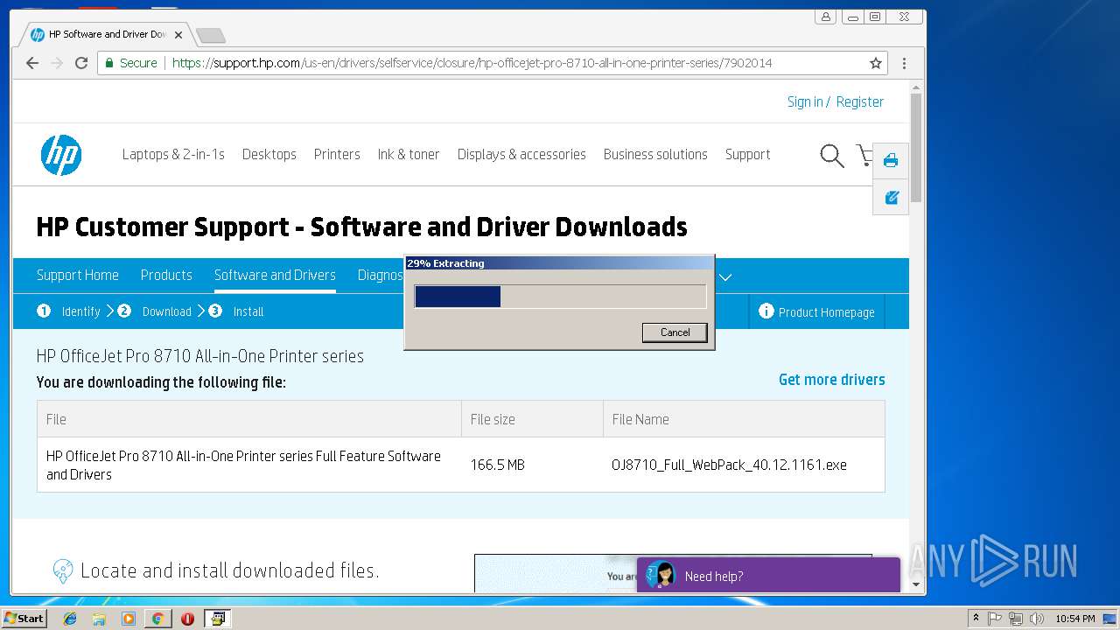
Task: Open the Need help? chat bar
Action: [768, 575]
